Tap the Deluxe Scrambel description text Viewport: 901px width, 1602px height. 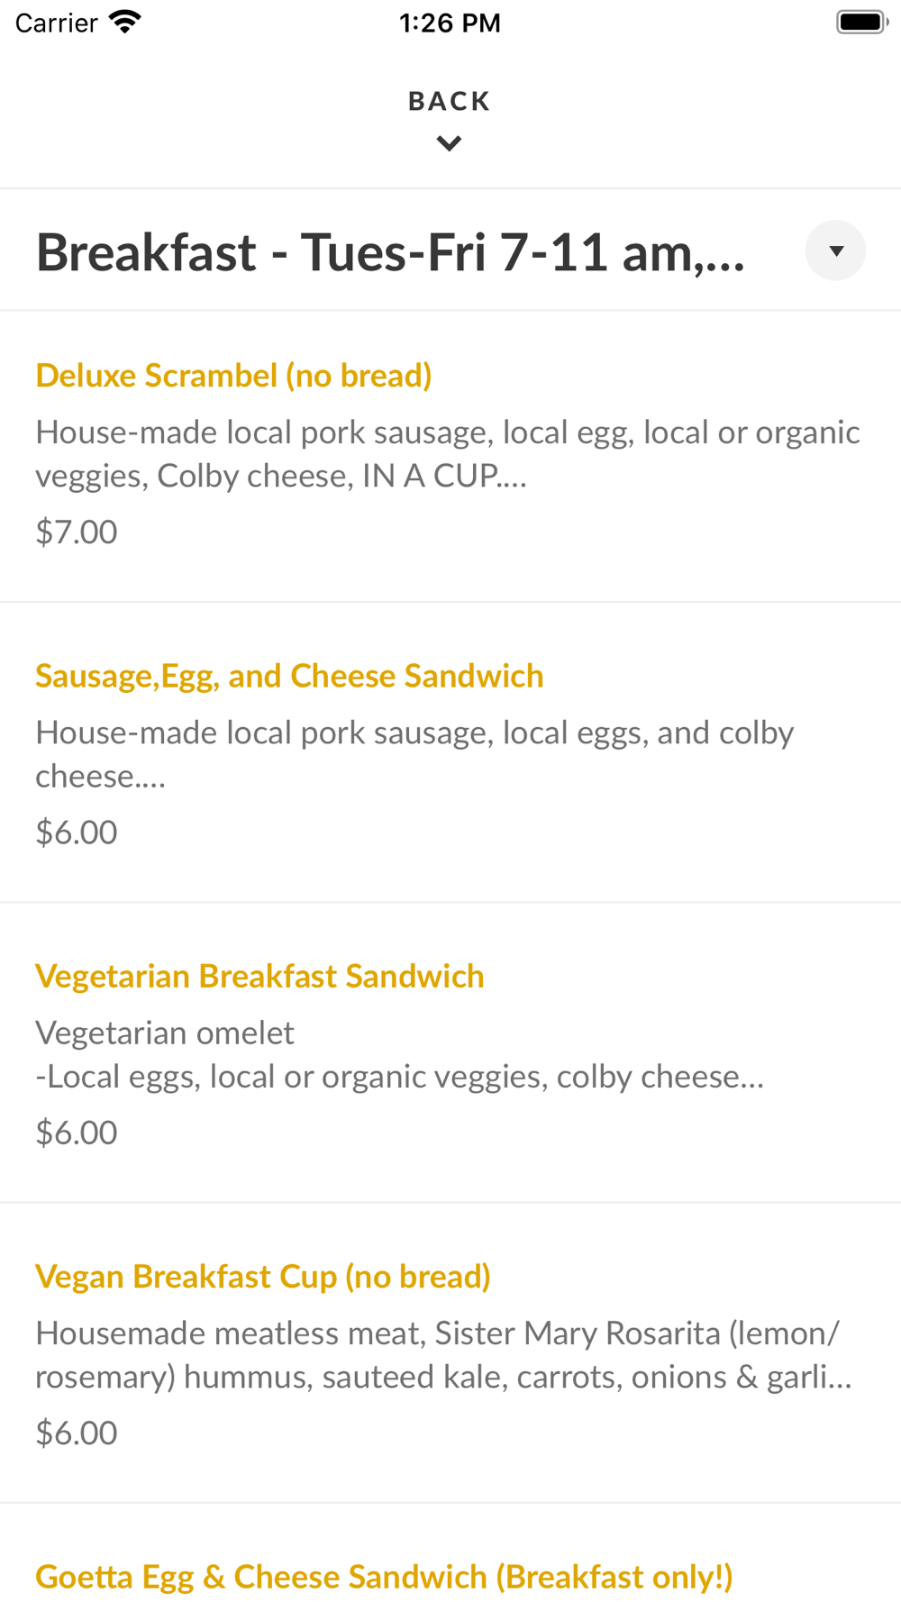(x=448, y=454)
